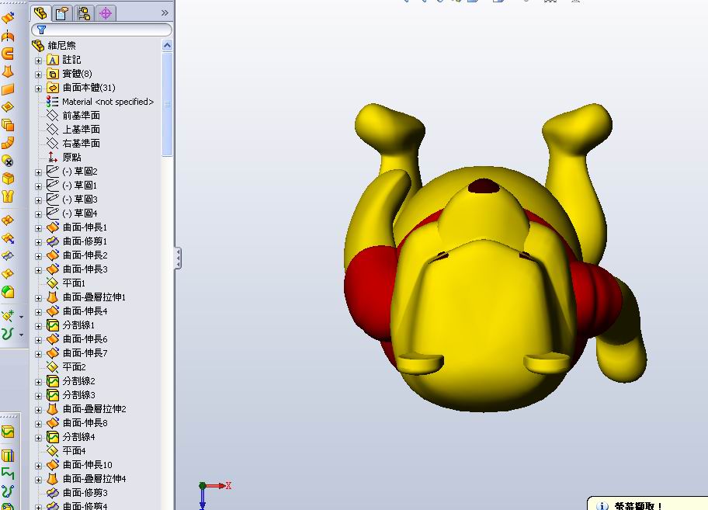
Task: Expand the 曲面-修剪1 feature node
Action: coord(38,242)
